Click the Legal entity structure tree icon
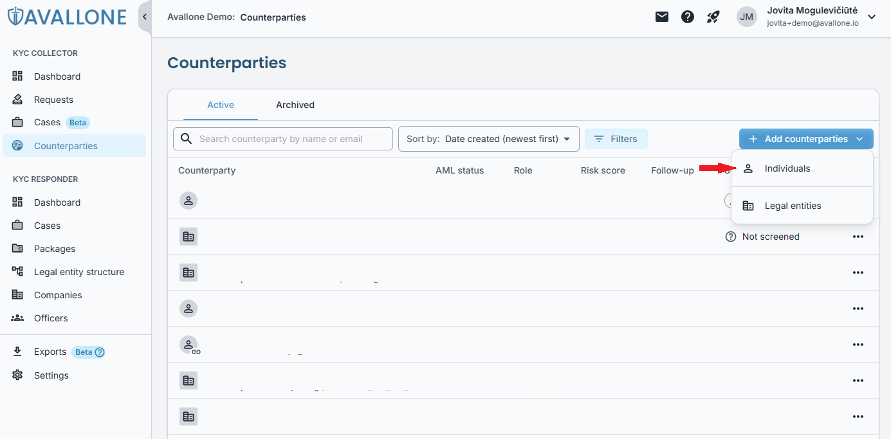 point(18,272)
